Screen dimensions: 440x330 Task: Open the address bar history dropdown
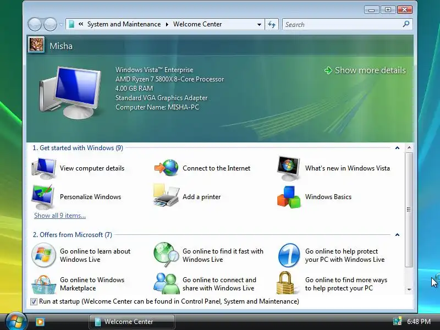(259, 24)
